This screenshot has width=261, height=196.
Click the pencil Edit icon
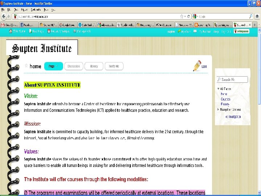[x=197, y=66]
